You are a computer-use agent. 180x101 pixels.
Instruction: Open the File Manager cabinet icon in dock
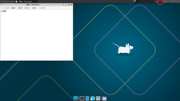pos(87,98)
